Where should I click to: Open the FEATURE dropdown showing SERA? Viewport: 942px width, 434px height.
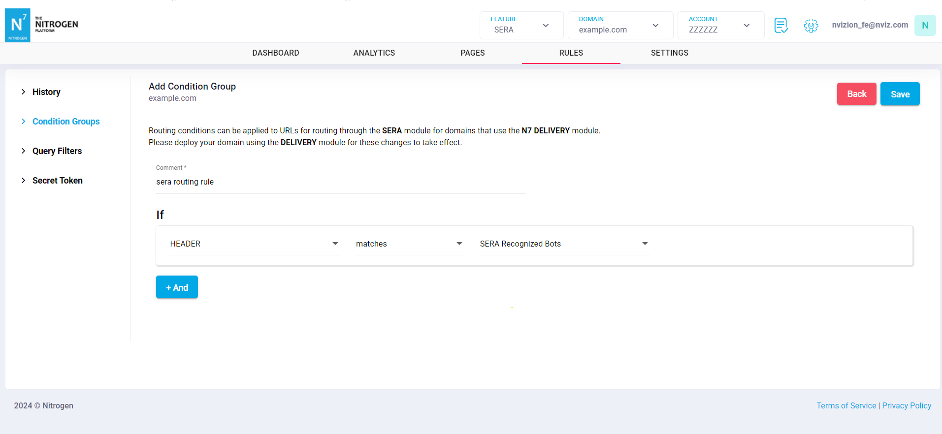coord(521,25)
